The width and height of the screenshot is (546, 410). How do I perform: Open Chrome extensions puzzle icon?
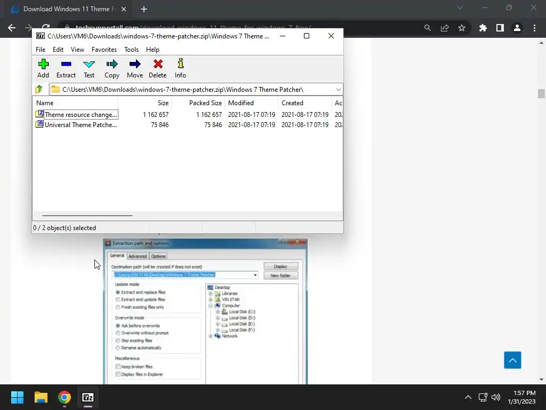483,28
